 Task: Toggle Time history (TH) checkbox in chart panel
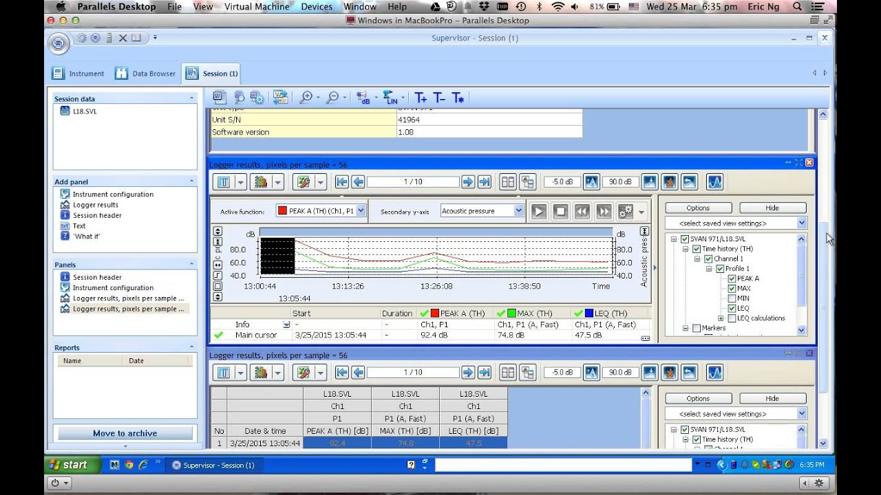pos(697,249)
